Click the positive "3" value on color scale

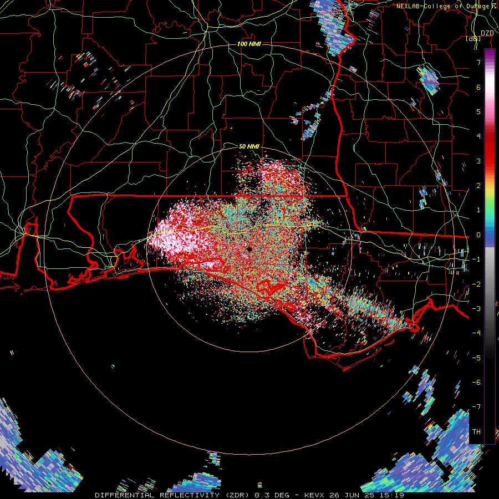click(478, 161)
